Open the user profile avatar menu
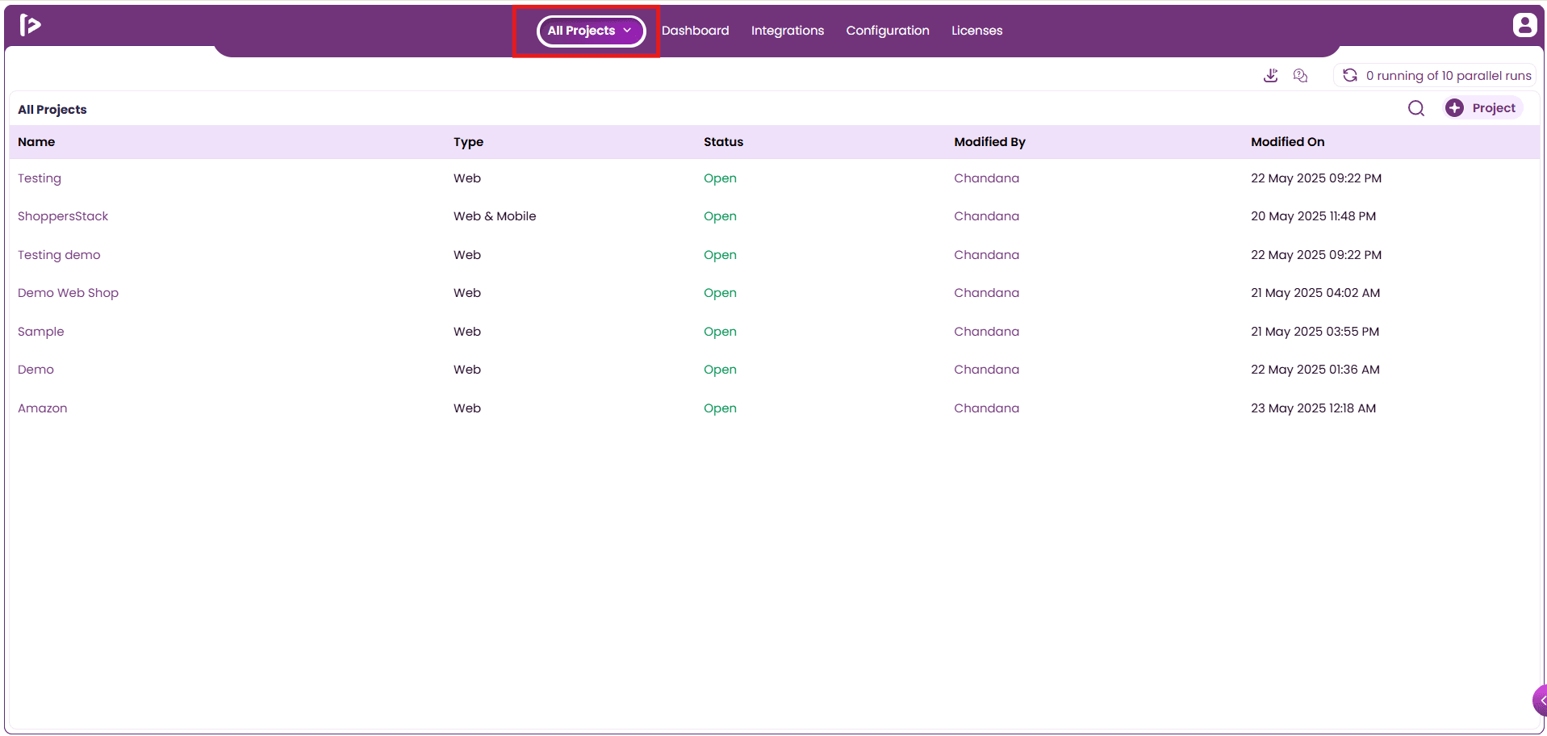The width and height of the screenshot is (1547, 736). coord(1524,25)
